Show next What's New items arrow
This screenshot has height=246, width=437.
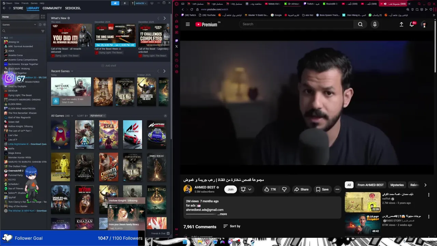(x=164, y=18)
